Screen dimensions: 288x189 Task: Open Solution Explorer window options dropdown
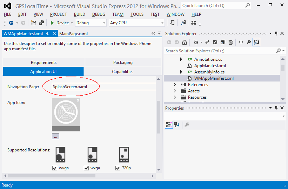point(270,33)
